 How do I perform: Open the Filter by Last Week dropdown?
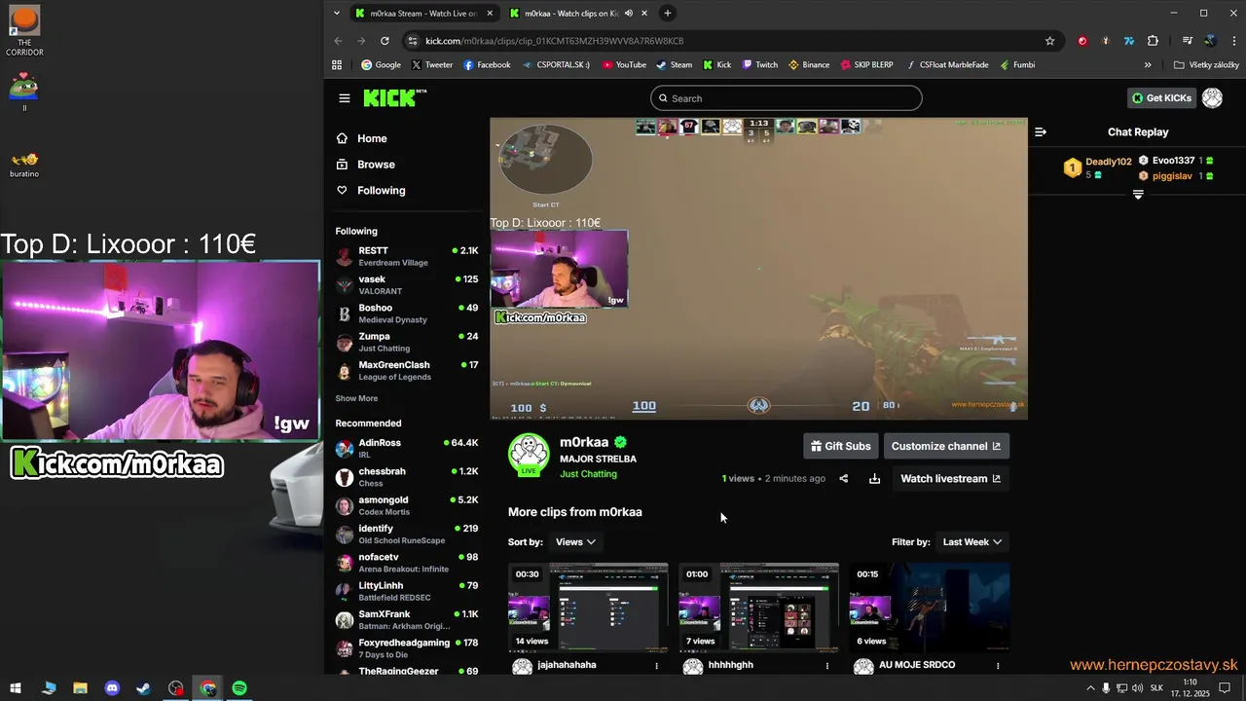[x=972, y=542]
